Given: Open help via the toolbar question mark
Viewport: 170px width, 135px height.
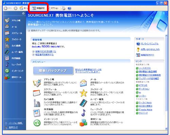Looking at the screenshot, I should (x=69, y=8).
